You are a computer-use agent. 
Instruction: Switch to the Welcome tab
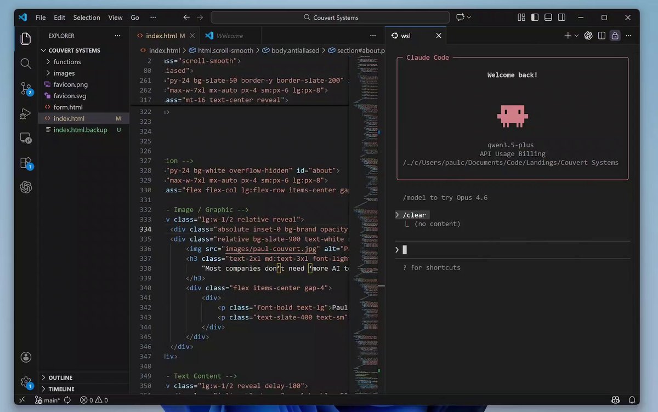pyautogui.click(x=229, y=36)
